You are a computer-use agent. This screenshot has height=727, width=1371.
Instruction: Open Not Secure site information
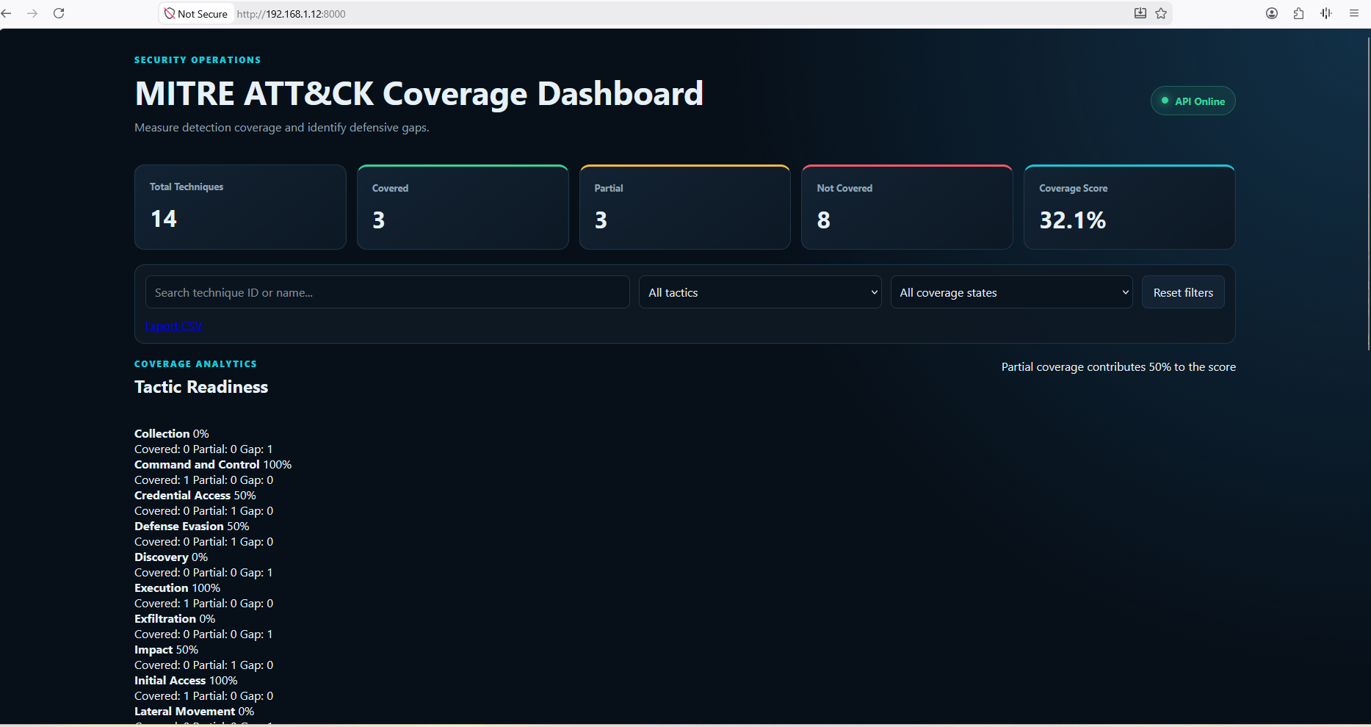point(196,13)
